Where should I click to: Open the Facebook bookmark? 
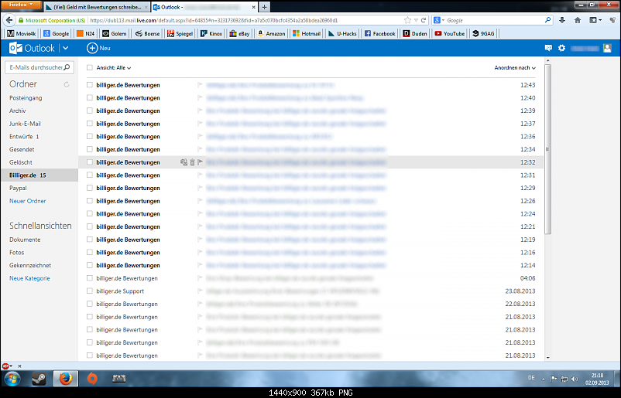pos(379,33)
